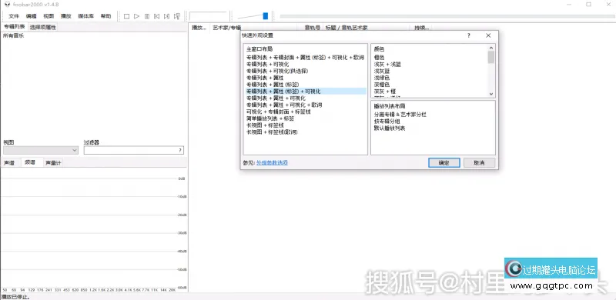The width and height of the screenshot is (616, 300).
Task: Skip to next track
Action: 166,16
